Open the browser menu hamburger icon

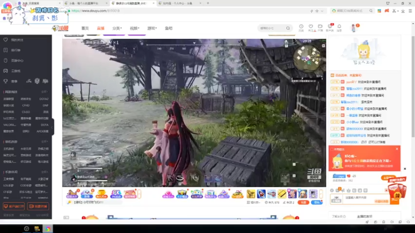pyautogui.click(x=410, y=11)
